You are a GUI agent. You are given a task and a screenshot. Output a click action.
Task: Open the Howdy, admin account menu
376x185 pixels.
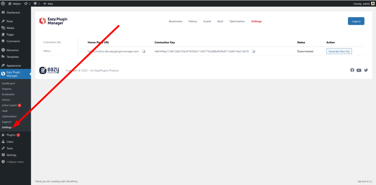364,4
